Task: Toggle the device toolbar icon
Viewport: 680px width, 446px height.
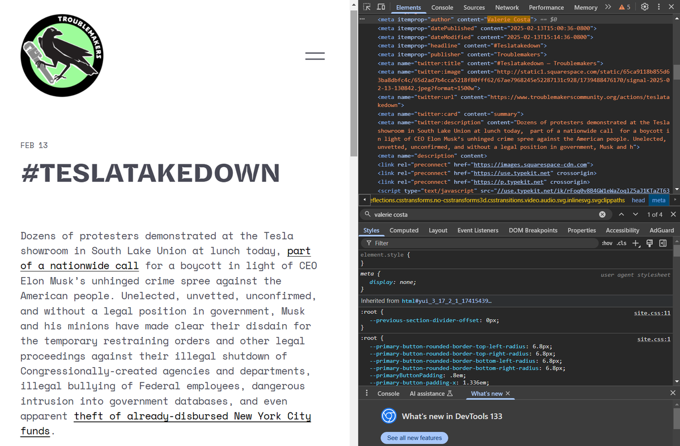Action: [x=381, y=7]
